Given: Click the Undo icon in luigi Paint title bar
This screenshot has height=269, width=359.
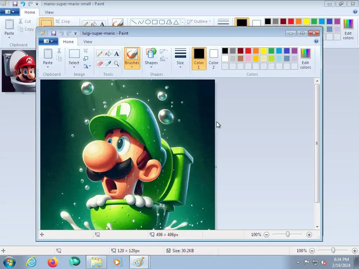Looking at the screenshot, I should coord(61,33).
